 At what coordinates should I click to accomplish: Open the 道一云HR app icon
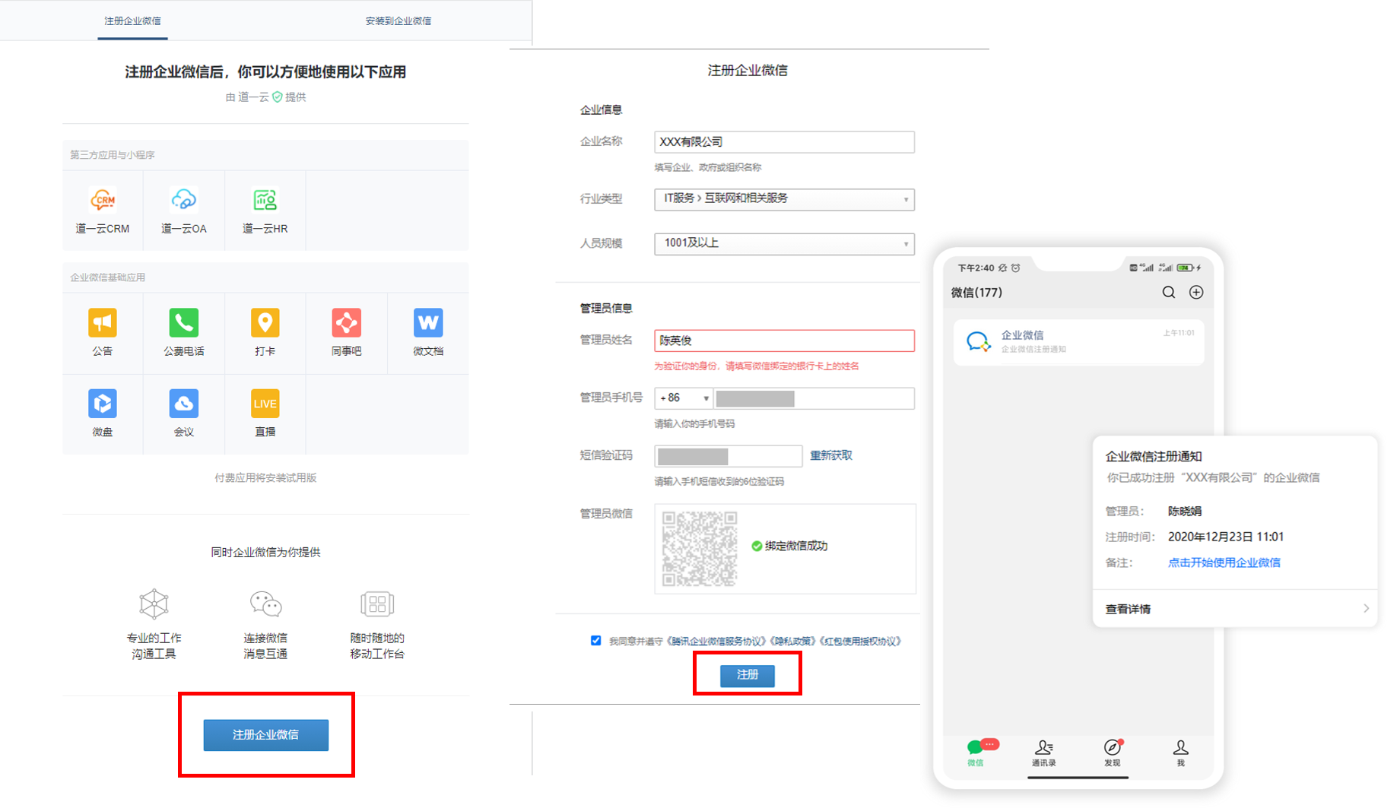tap(265, 200)
